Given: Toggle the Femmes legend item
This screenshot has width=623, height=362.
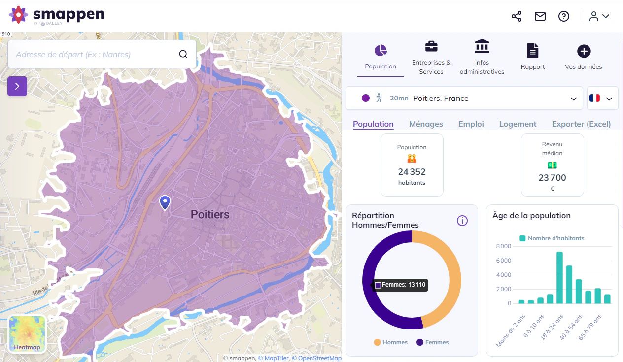Looking at the screenshot, I should click(x=433, y=342).
